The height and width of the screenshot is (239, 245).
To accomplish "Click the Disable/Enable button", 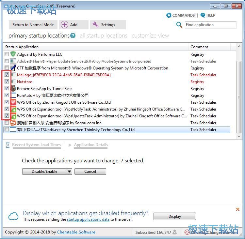I will (x=44, y=172).
